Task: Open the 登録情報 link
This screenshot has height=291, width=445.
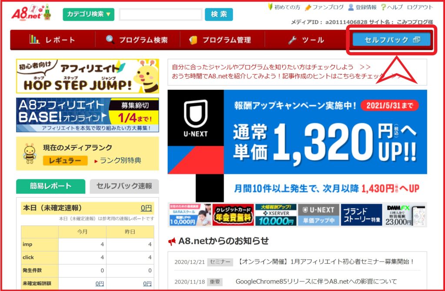Action: [x=366, y=7]
